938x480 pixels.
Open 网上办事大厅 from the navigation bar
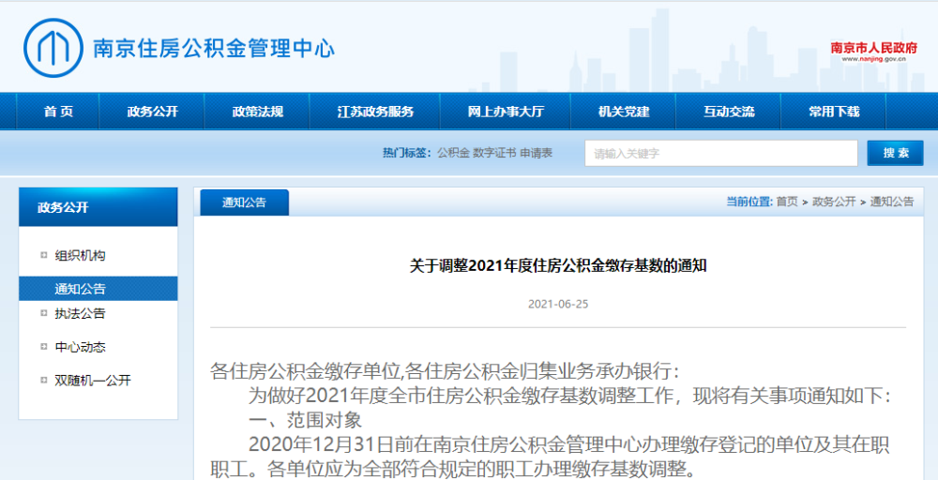507,112
